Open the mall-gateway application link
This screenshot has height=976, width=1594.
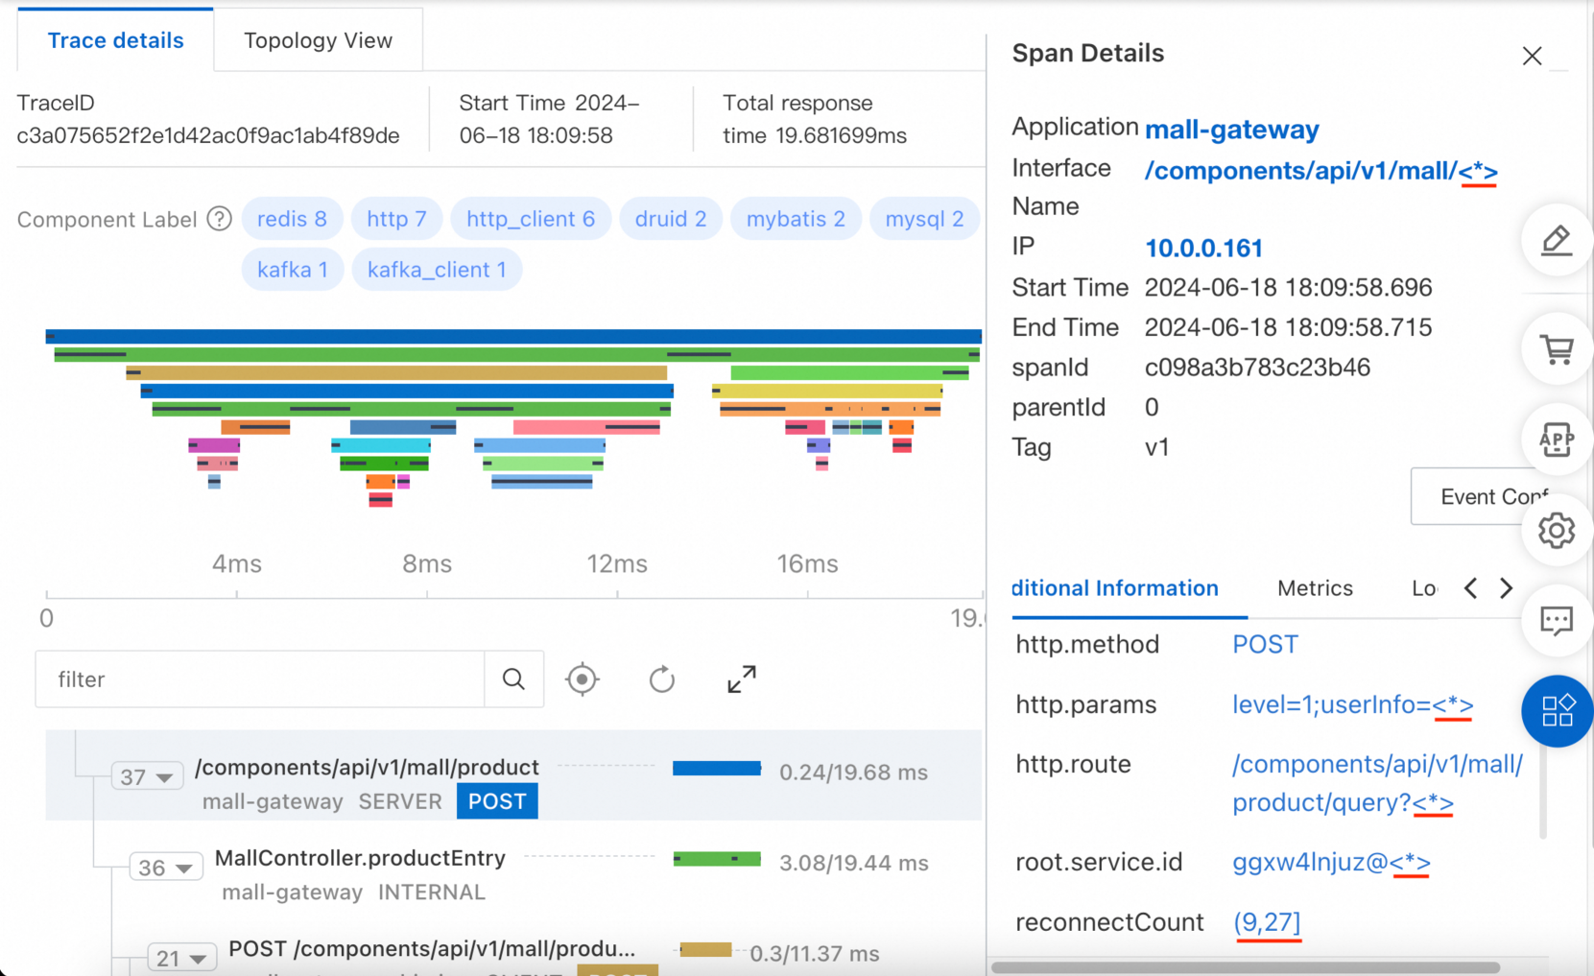pyautogui.click(x=1231, y=129)
